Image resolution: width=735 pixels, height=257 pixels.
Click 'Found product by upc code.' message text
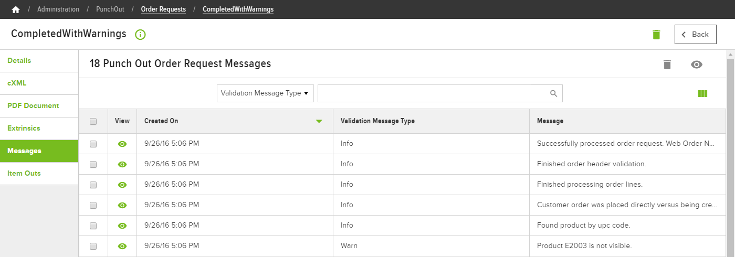(583, 226)
